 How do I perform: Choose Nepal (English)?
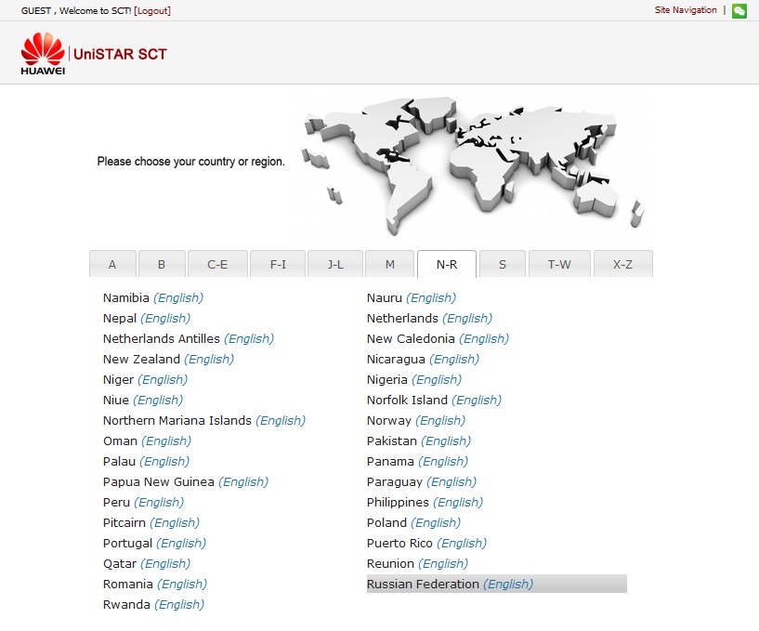[147, 318]
